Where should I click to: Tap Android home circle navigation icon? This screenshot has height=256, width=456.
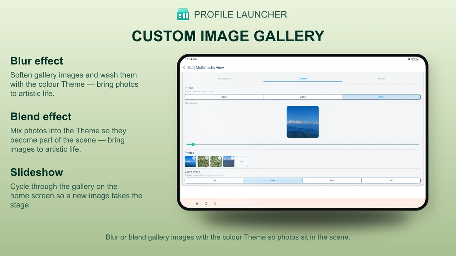pyautogui.click(x=206, y=204)
